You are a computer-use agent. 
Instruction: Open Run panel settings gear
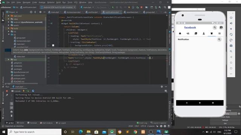[162, 87]
